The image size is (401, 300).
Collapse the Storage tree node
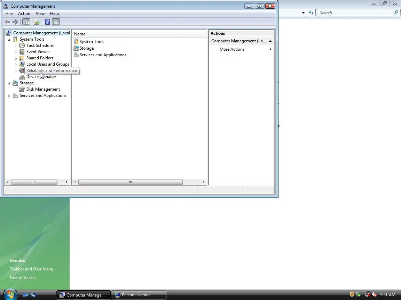[9, 83]
